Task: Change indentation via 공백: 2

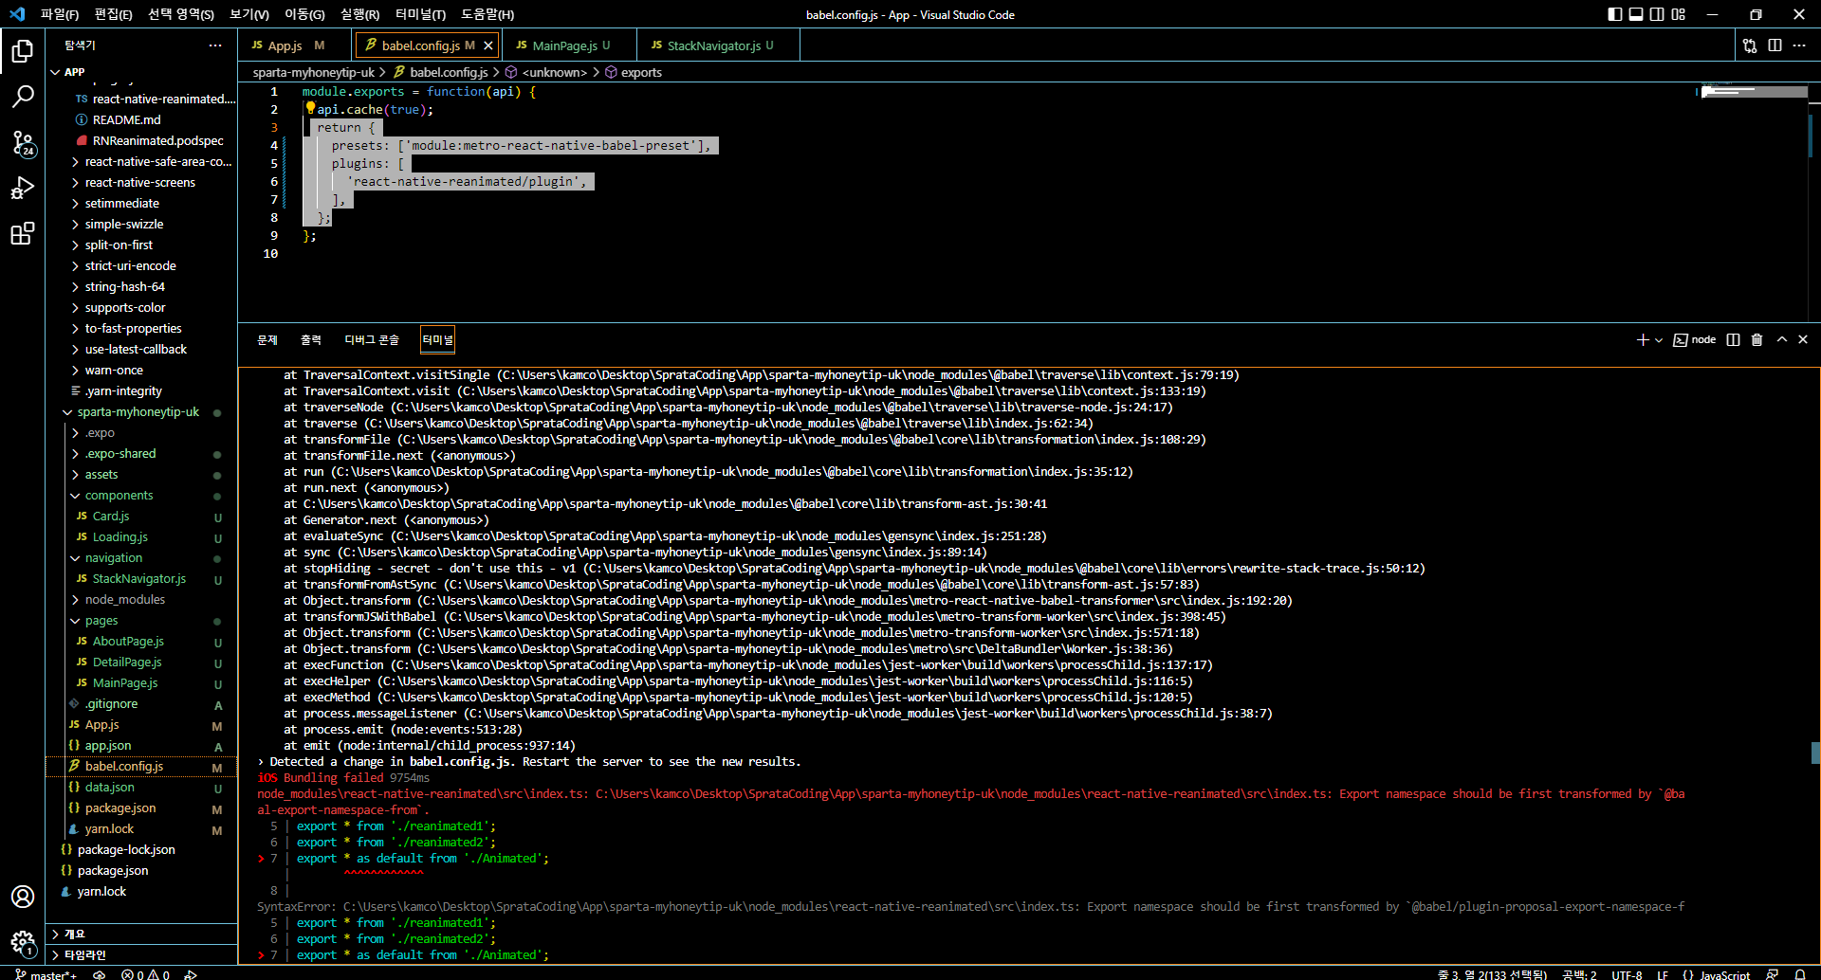Action: coord(1579,973)
